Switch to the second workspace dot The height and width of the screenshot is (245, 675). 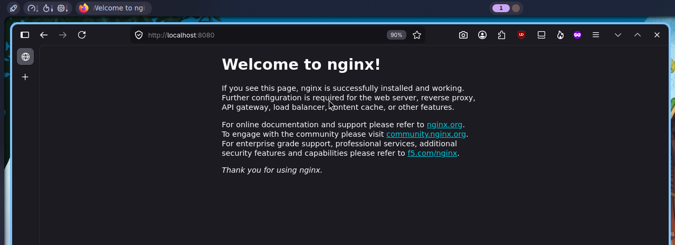tap(516, 8)
